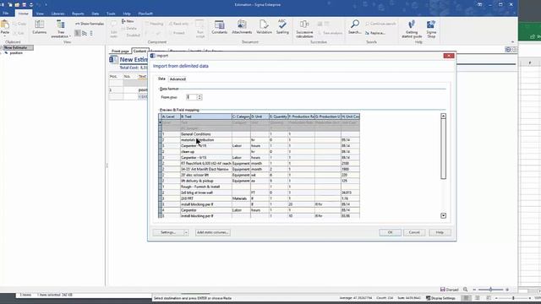Screen dimensions: 541x304
Task: Collapse the ribbon with the small arrow
Action: (x=512, y=41)
